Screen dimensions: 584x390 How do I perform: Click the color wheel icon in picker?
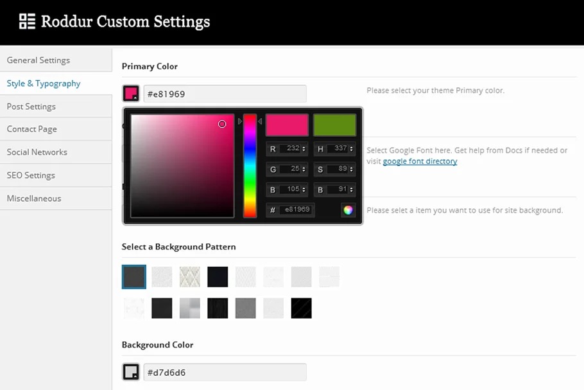(x=348, y=209)
